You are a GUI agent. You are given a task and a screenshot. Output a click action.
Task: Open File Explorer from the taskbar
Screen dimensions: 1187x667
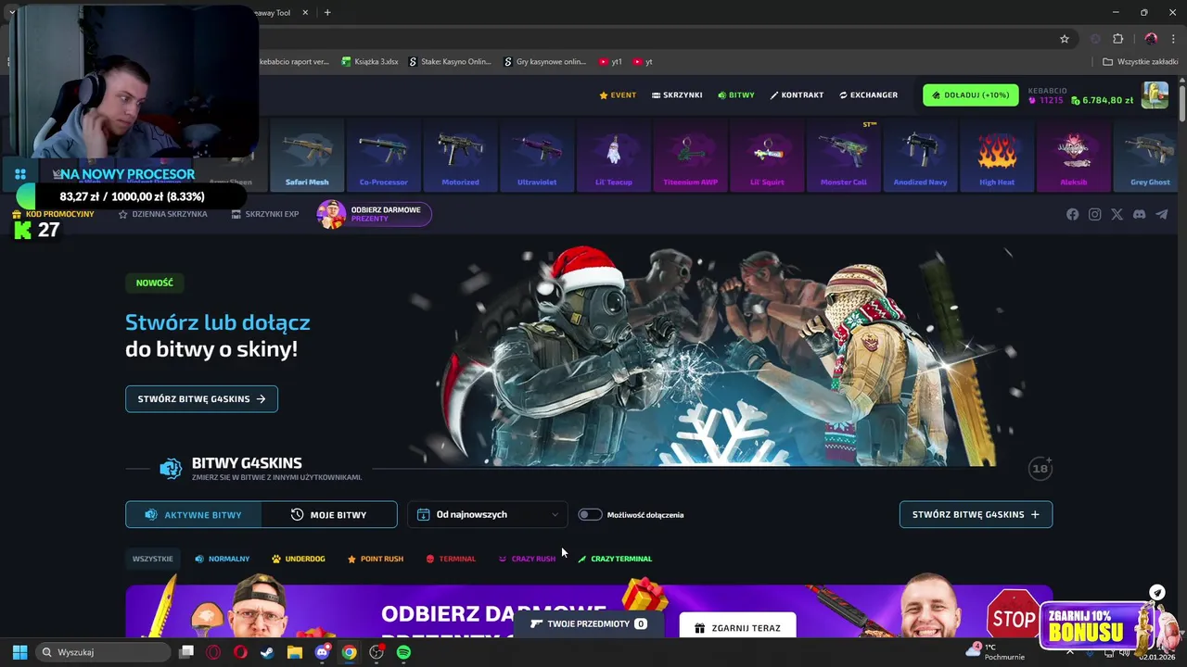point(294,652)
